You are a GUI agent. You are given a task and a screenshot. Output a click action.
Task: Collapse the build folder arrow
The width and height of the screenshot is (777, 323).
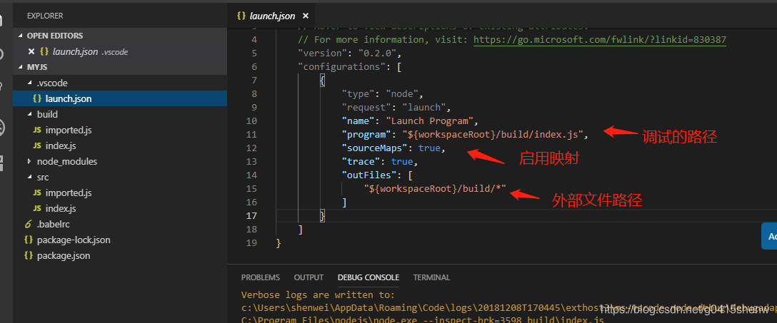click(30, 114)
